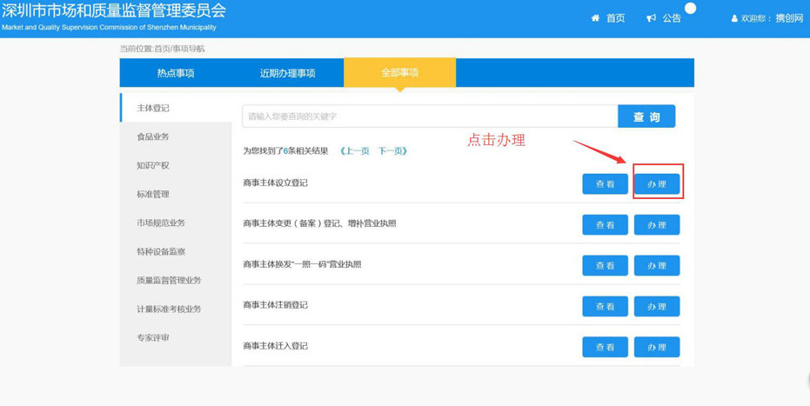Click 办理 for 商事主体设立登记

[x=657, y=183]
